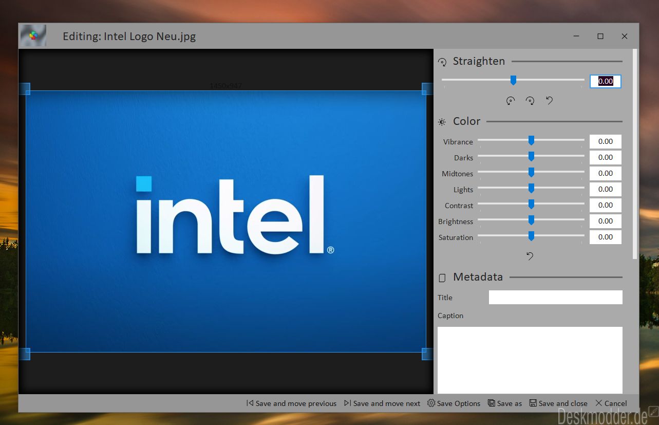
Task: Grab the bottom-right crop handle
Action: pos(427,354)
